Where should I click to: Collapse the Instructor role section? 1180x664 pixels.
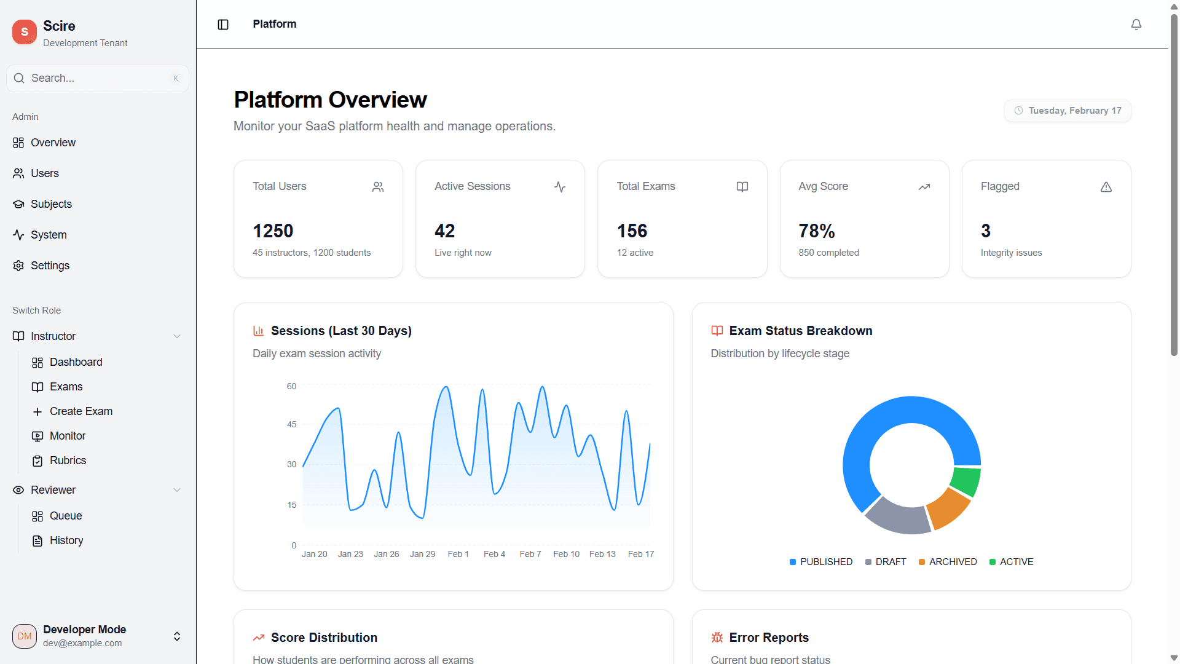(177, 336)
